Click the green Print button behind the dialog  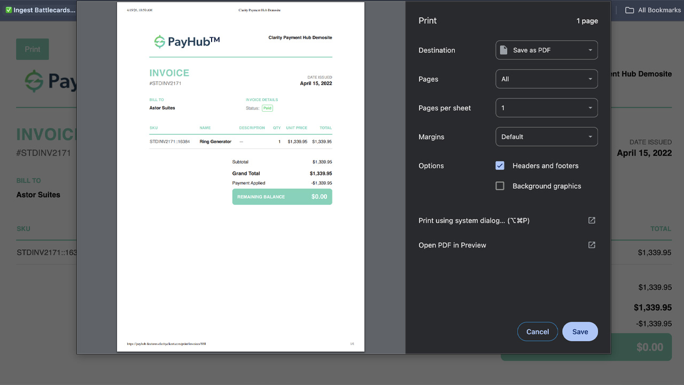(32, 49)
